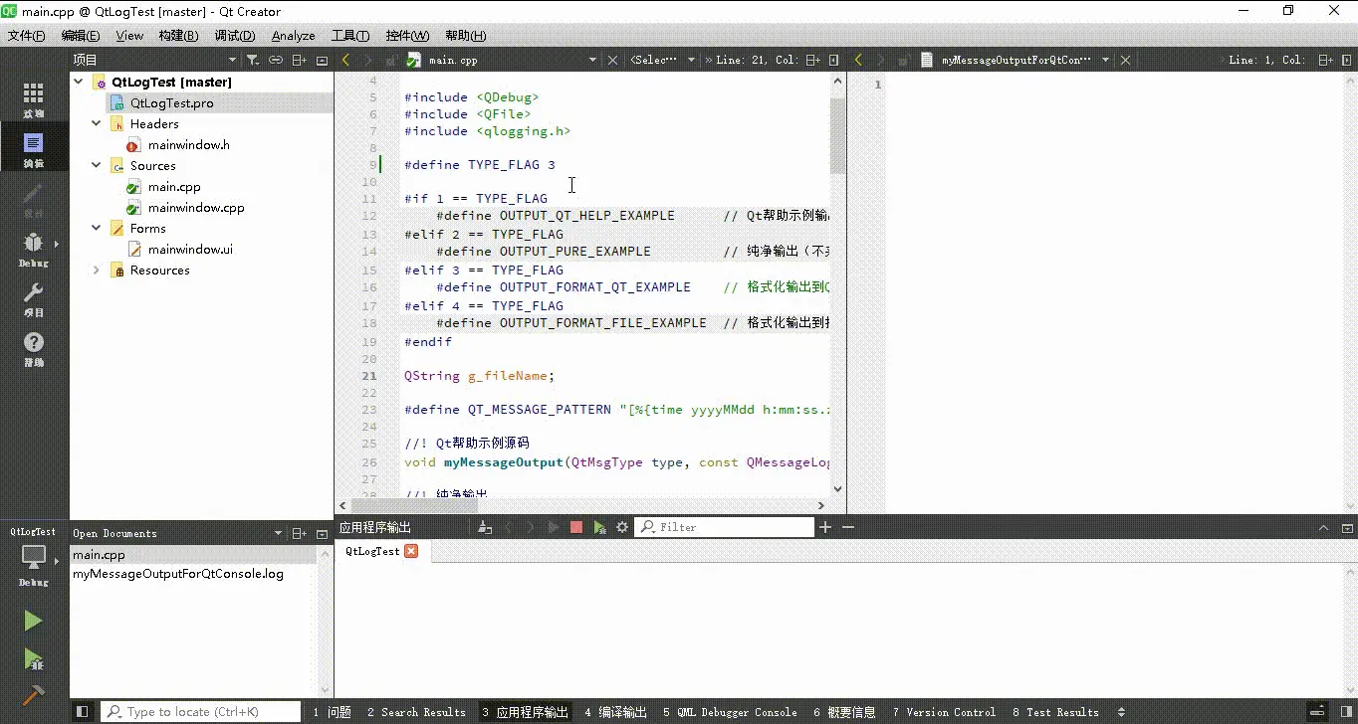1358x724 pixels.
Task: Attach the debugger to the running application
Action: 599,527
